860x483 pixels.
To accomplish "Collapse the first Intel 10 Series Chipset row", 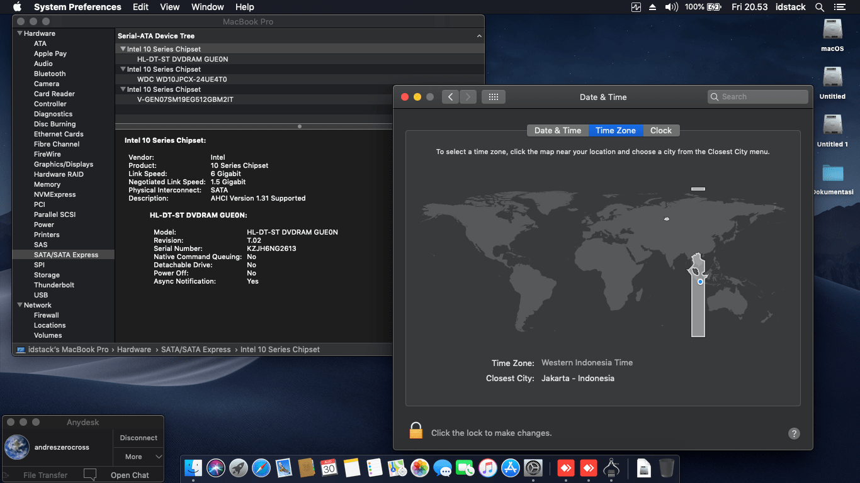I will coord(123,49).
